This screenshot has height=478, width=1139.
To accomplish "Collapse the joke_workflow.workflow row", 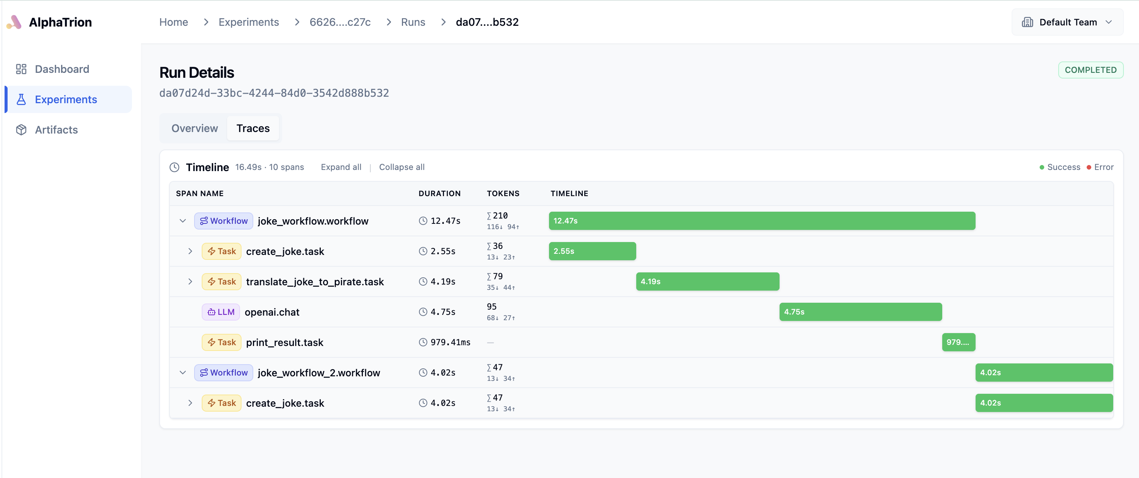I will 183,221.
